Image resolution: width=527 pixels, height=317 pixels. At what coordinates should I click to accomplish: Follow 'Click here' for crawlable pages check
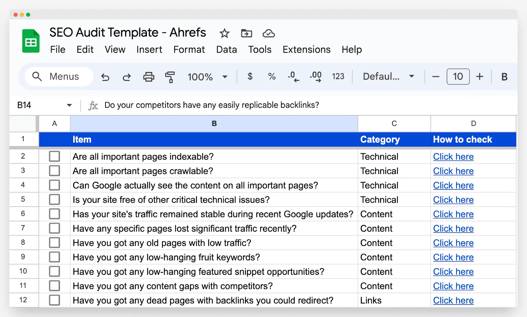point(453,171)
